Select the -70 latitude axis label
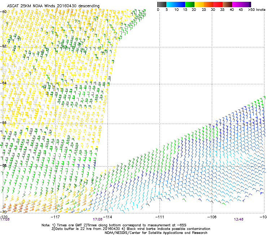The image size is (267, 235). pyautogui.click(x=3, y=212)
